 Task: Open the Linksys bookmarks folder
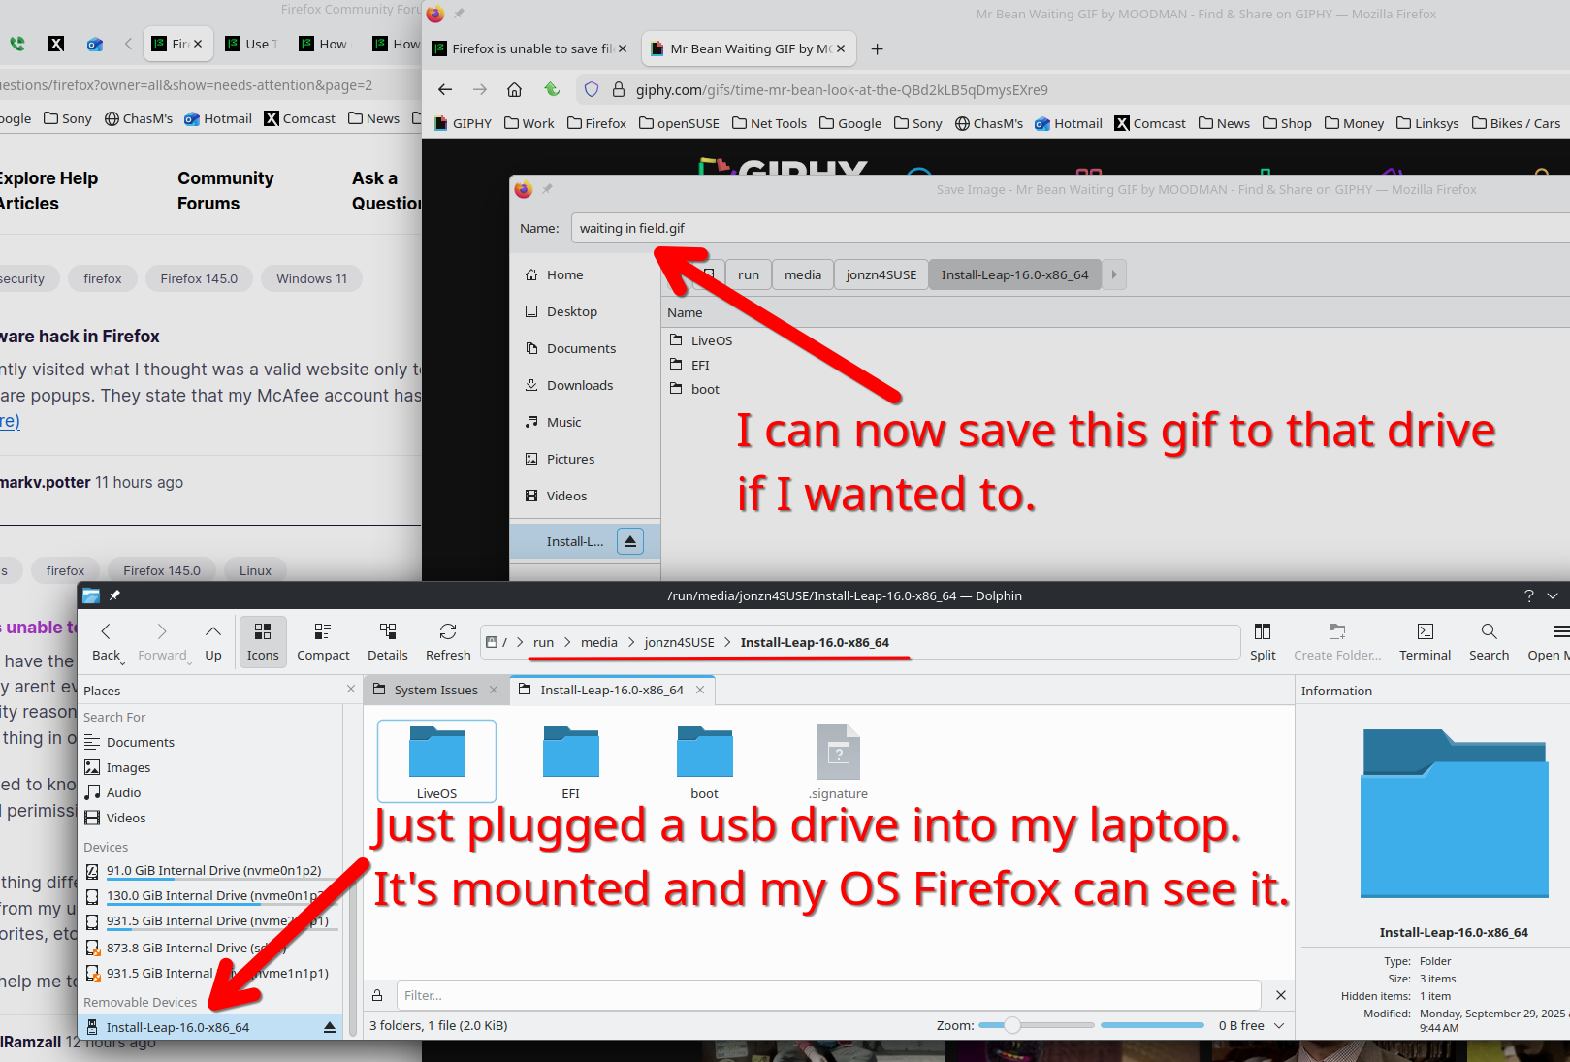pos(1427,123)
